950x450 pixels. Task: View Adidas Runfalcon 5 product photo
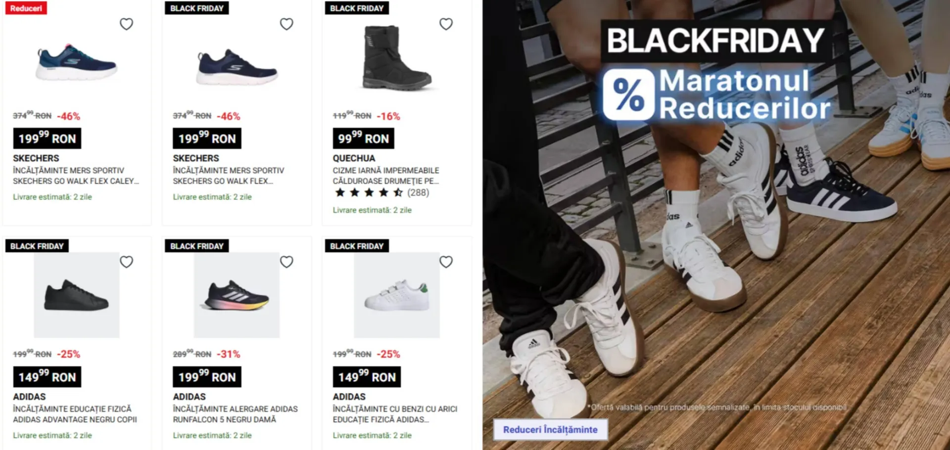237,295
